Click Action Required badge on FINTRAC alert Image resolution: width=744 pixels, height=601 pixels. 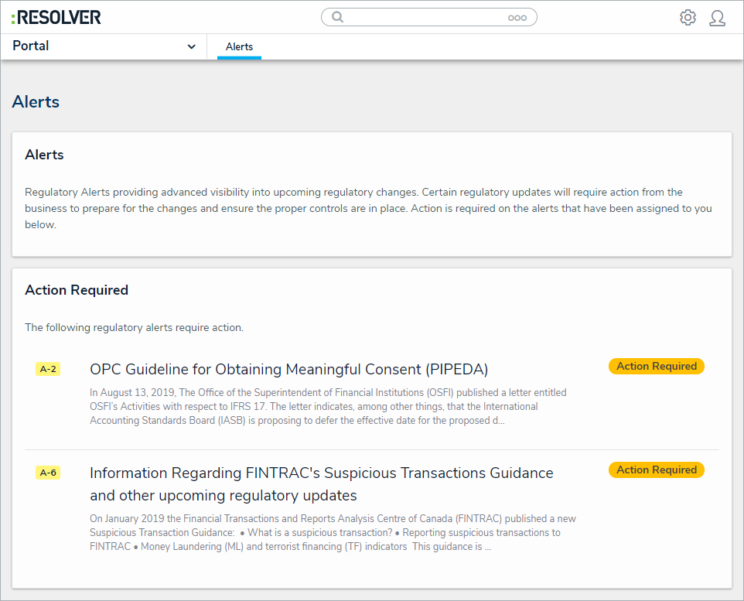(656, 470)
